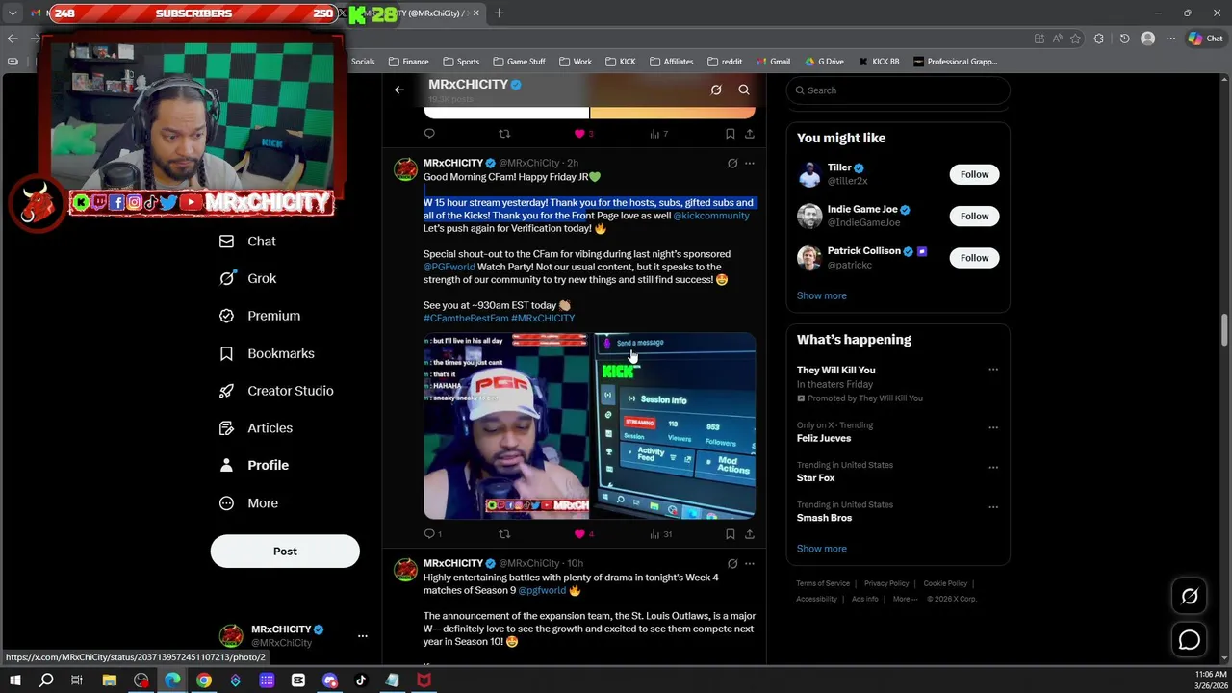Image resolution: width=1232 pixels, height=693 pixels.
Task: Open Copilot Chat in browser toolbar
Action: [1205, 38]
